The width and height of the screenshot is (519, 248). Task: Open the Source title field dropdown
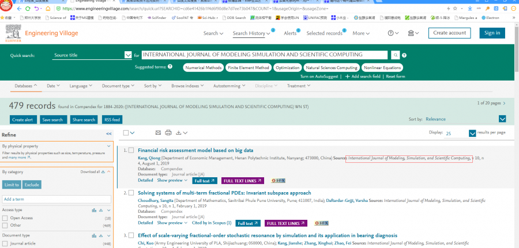[x=127, y=55]
